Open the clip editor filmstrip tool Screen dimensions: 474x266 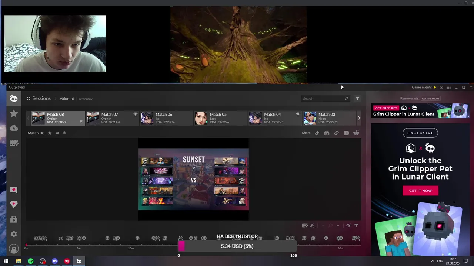305,225
